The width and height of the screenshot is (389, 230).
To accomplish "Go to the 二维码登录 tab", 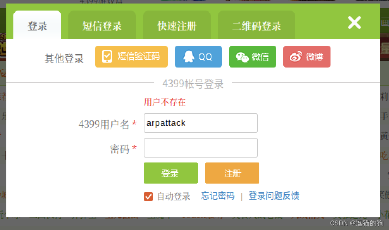I will [x=257, y=25].
